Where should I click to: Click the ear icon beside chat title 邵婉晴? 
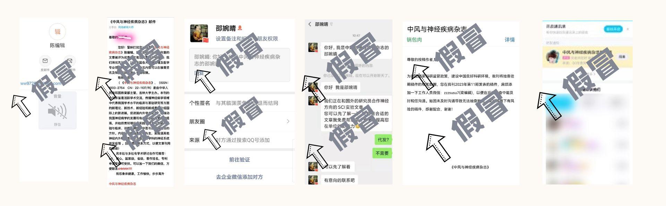coord(331,24)
